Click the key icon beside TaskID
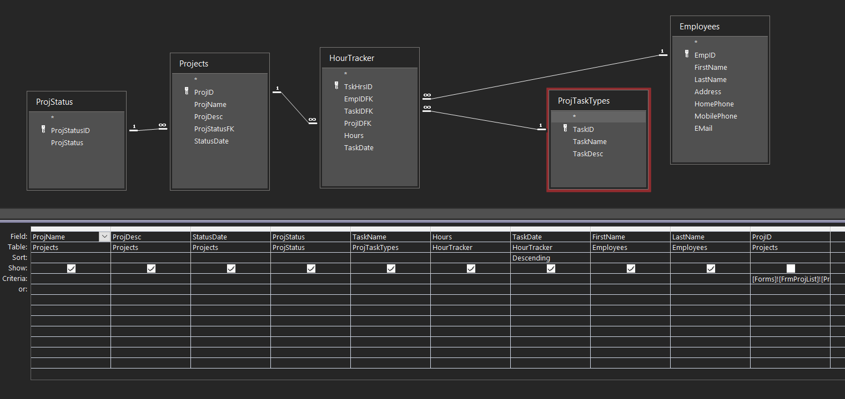Viewport: 845px width, 399px height. 565,129
